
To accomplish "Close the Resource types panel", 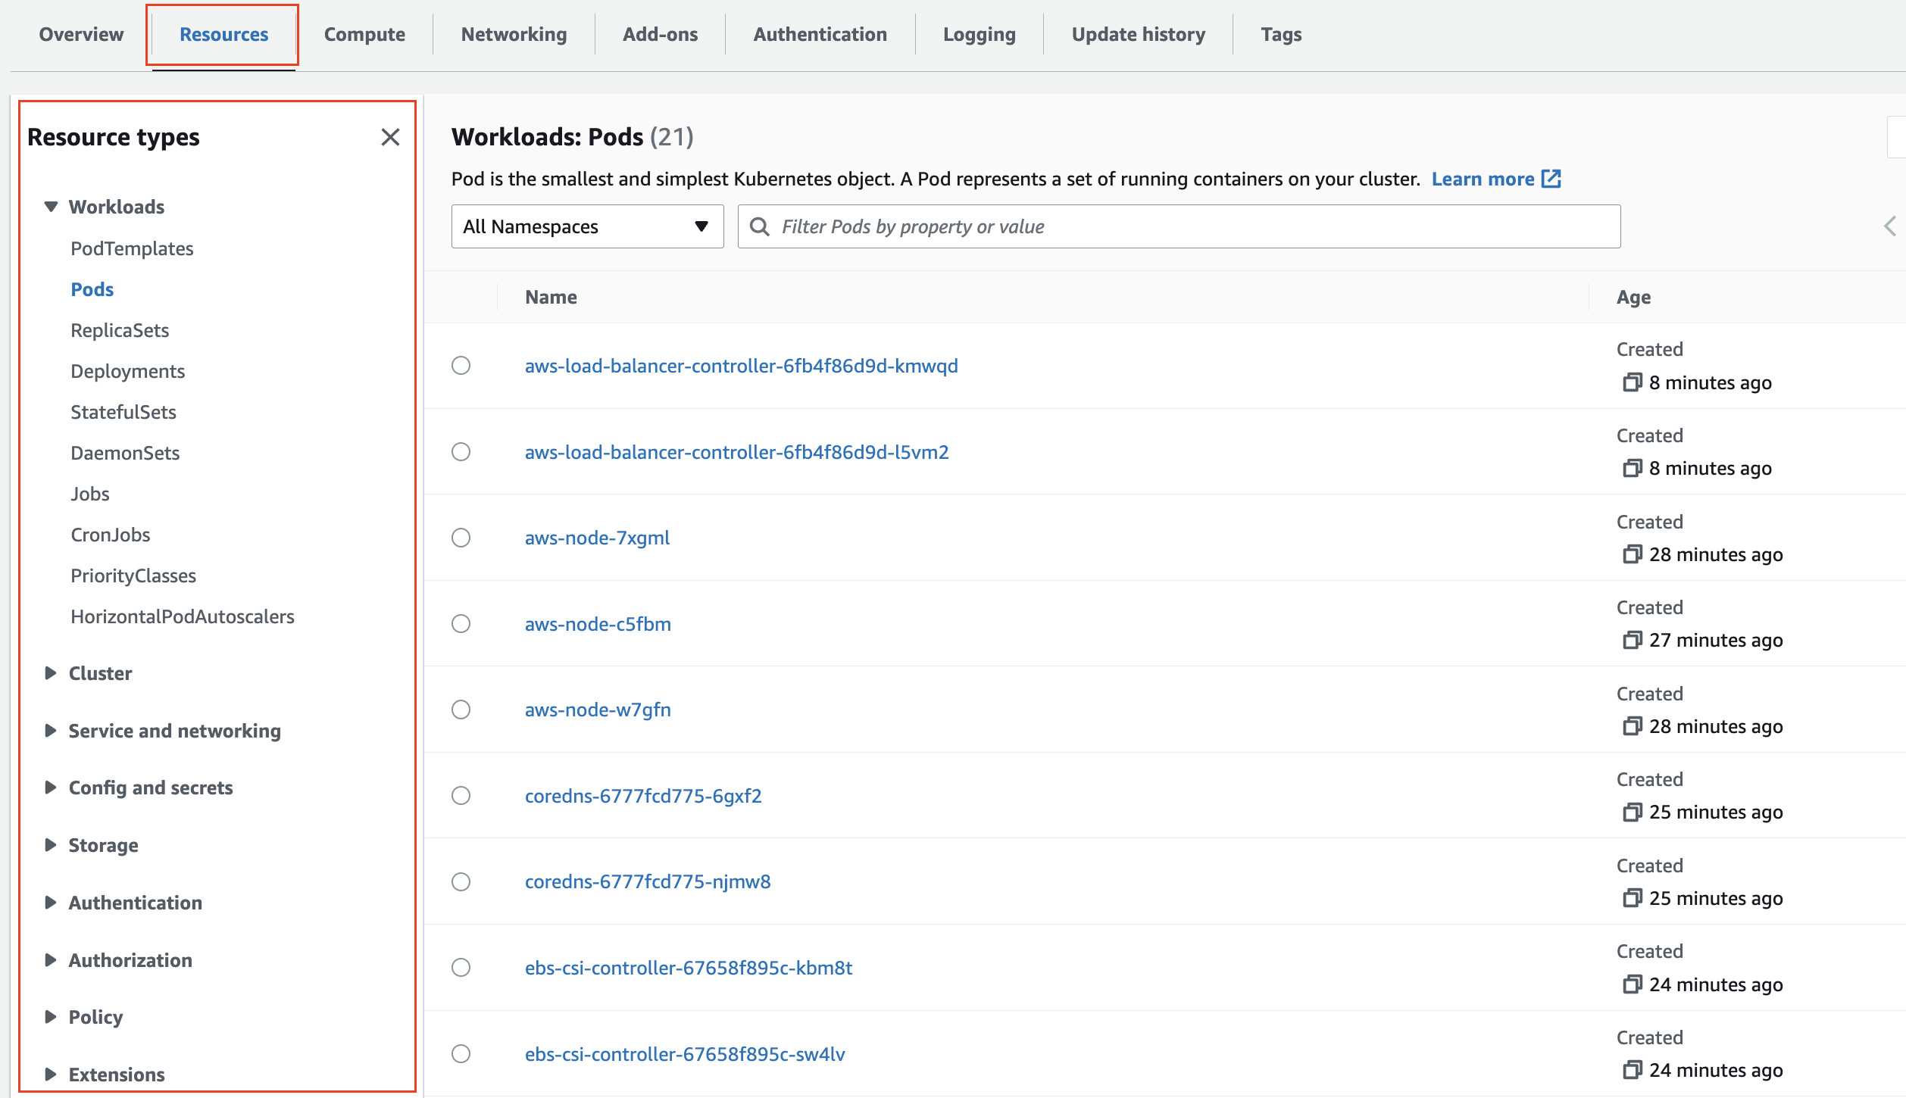I will [x=390, y=137].
